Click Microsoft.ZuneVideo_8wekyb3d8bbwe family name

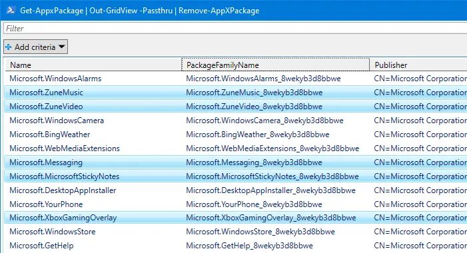click(254, 107)
